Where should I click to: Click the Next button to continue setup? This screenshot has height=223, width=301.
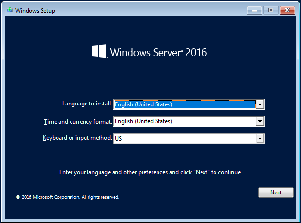click(276, 193)
